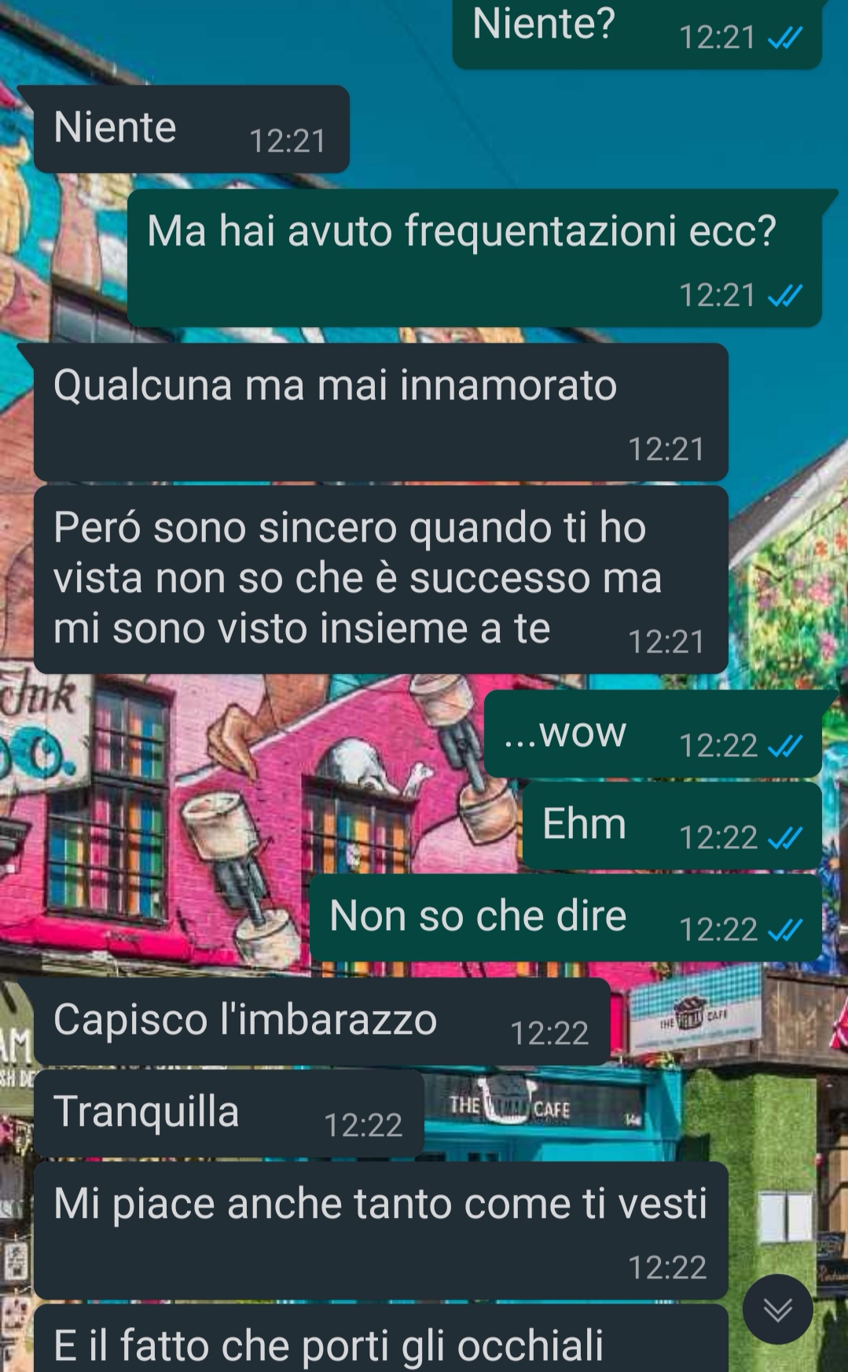Tap read ticks under "Ma hai avuto frequentazioni"
Screen dimensions: 848x1372
click(x=785, y=296)
